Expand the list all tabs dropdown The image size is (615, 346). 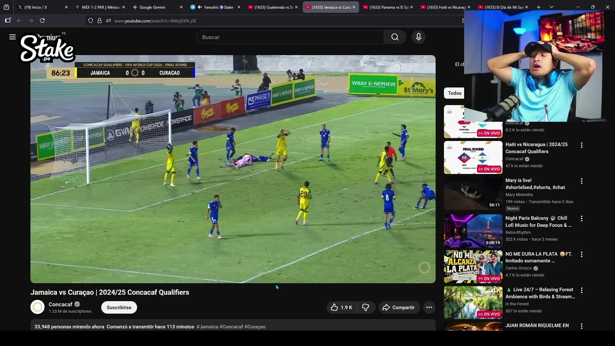click(x=552, y=7)
